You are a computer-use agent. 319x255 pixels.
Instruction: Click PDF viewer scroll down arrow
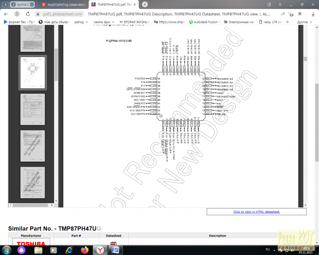point(305,205)
